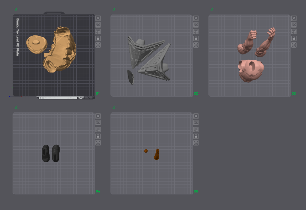Auto-orient objects on plate 03

pos(294,25)
